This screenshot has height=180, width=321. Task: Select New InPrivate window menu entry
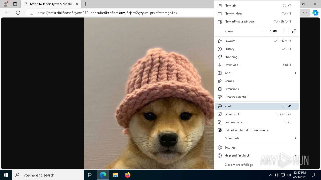pyautogui.click(x=257, y=21)
